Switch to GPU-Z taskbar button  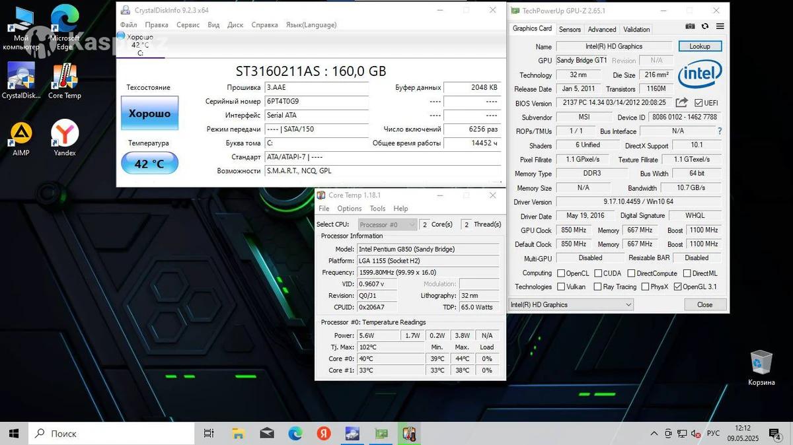381,434
